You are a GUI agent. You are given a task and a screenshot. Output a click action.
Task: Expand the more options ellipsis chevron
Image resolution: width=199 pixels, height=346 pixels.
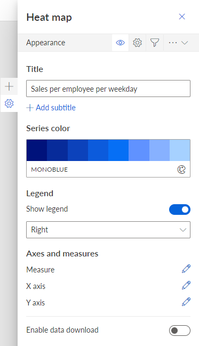[x=178, y=43]
